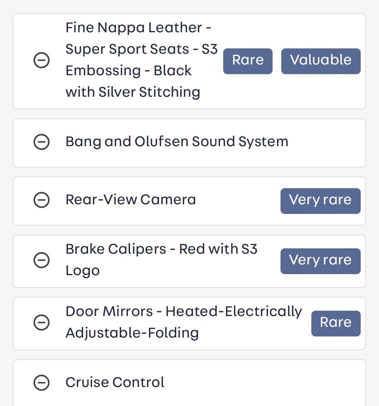Click the Valuable badge
The width and height of the screenshot is (379, 406).
pyautogui.click(x=321, y=61)
